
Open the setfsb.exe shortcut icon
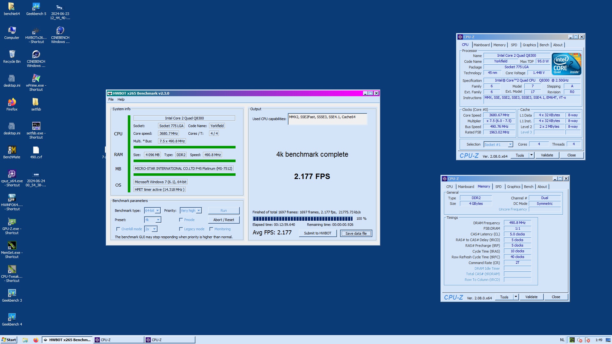click(36, 131)
